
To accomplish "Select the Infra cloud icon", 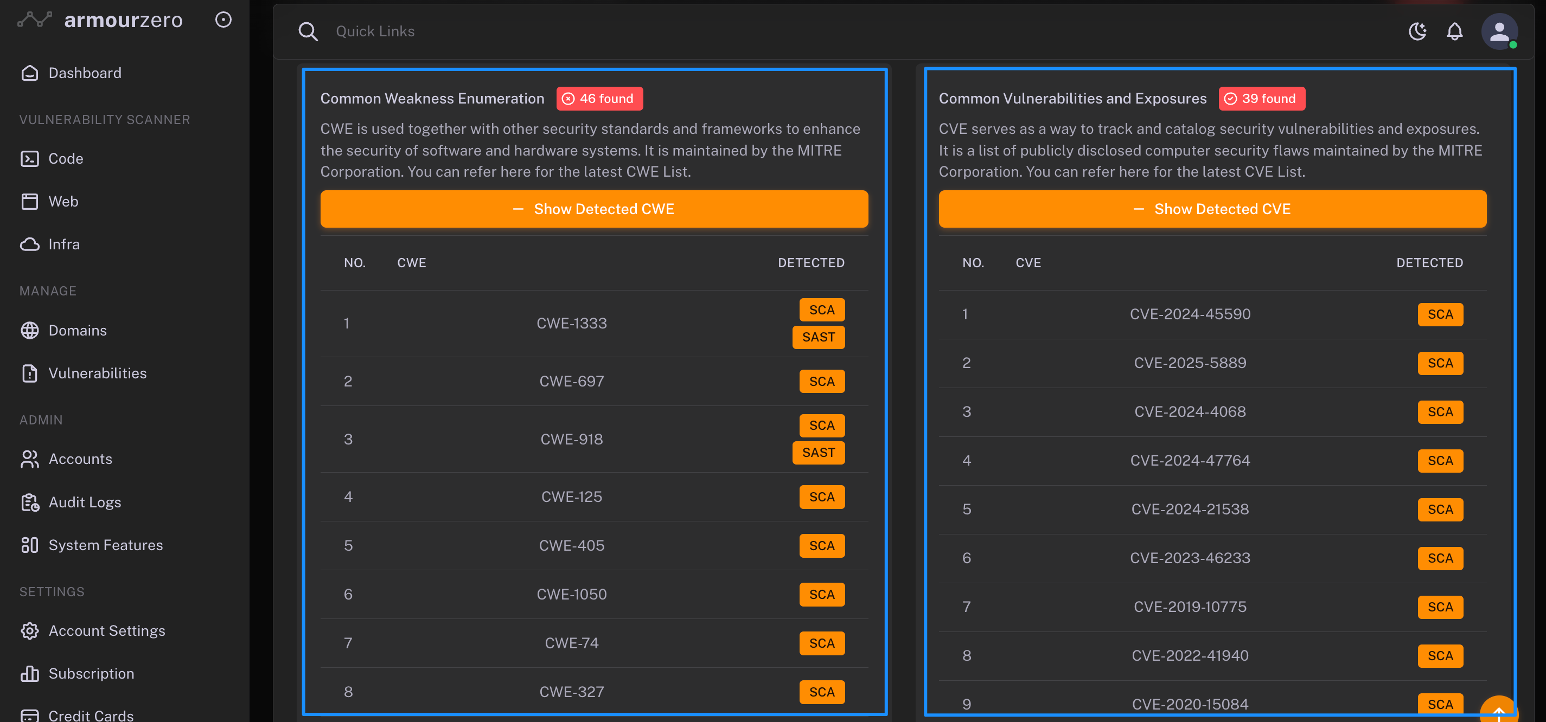I will click(x=30, y=244).
